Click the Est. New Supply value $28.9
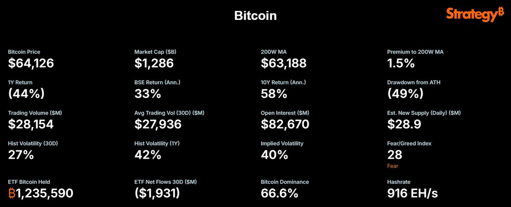 (x=404, y=124)
